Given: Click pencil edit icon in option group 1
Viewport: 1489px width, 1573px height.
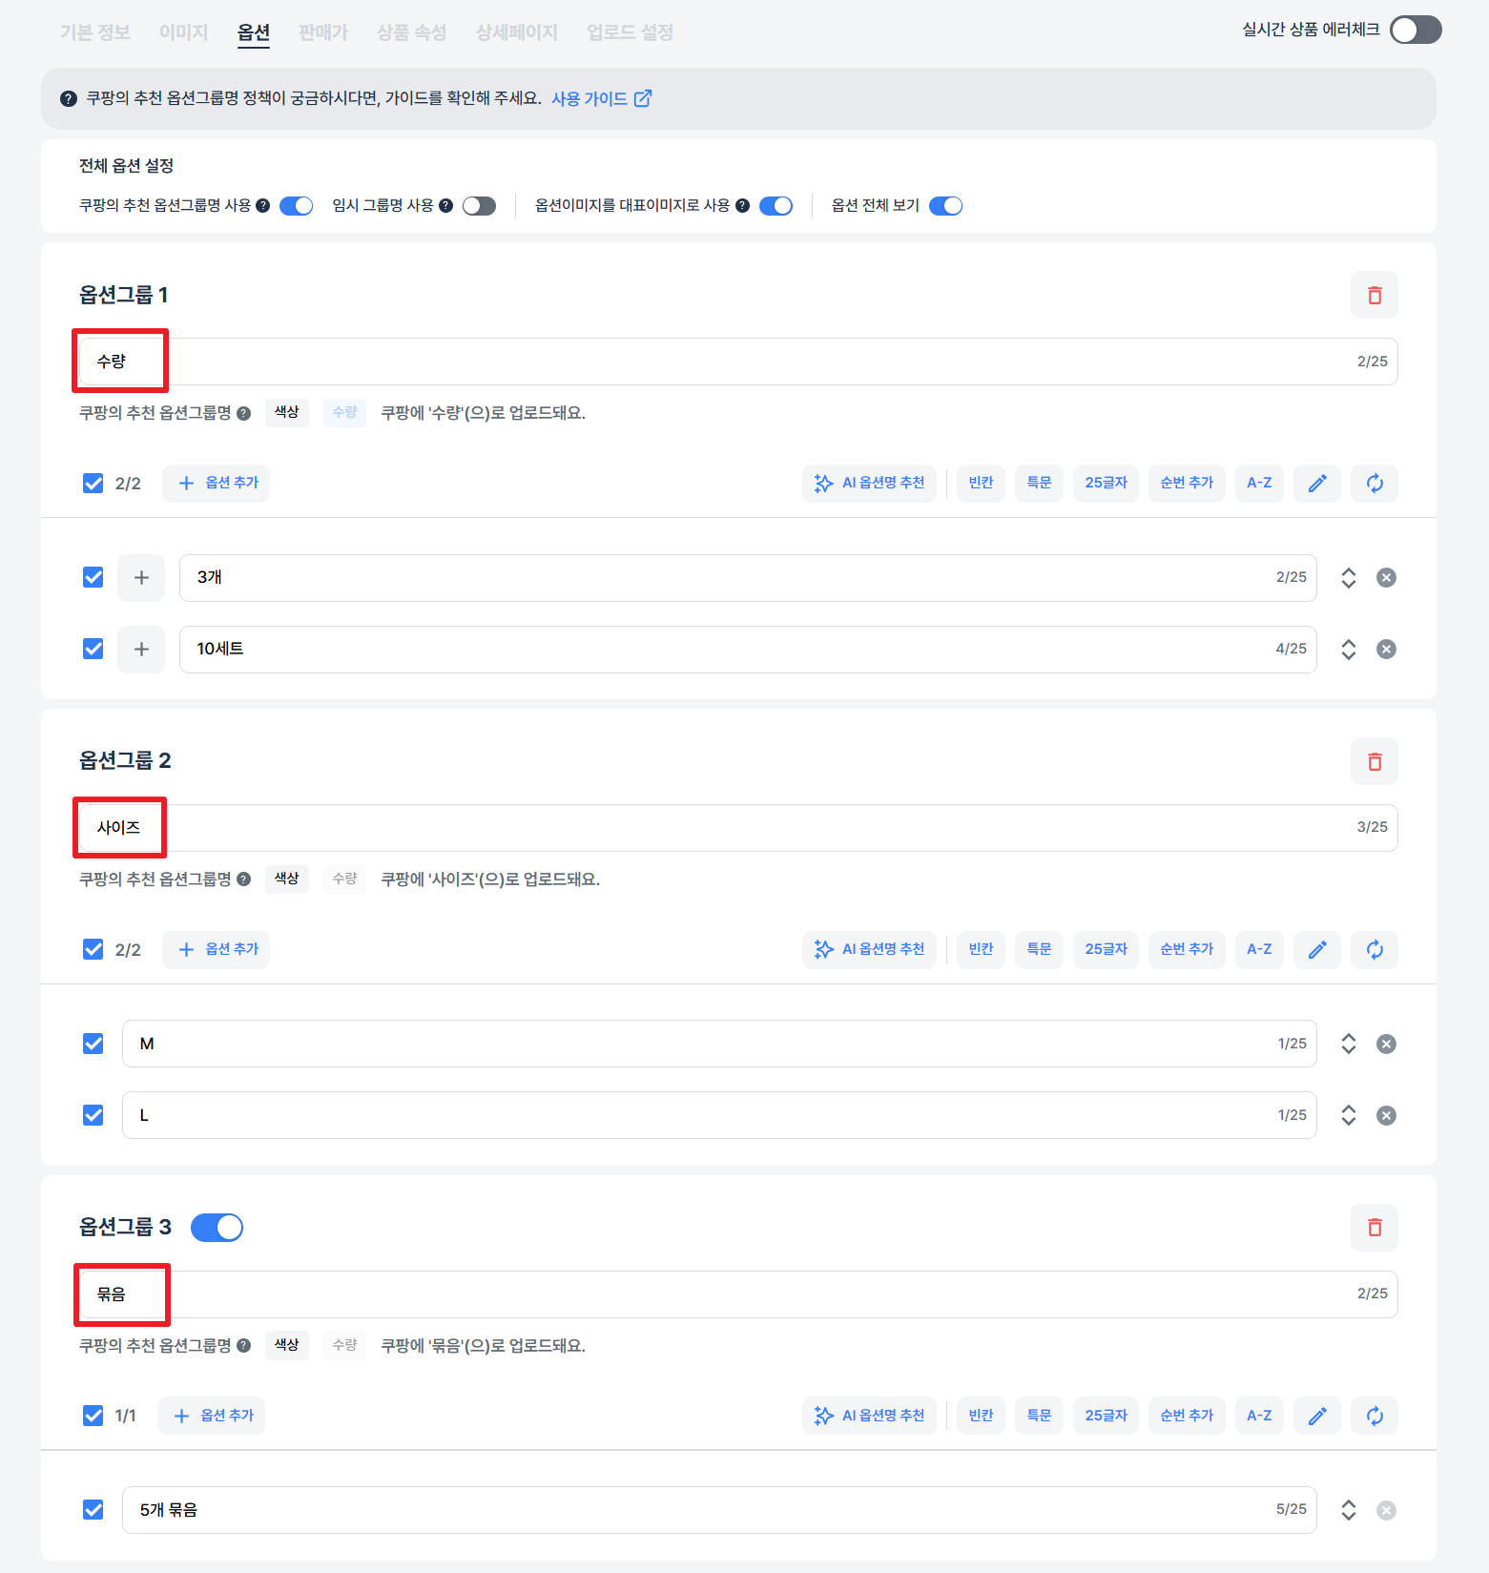Looking at the screenshot, I should click(x=1316, y=483).
